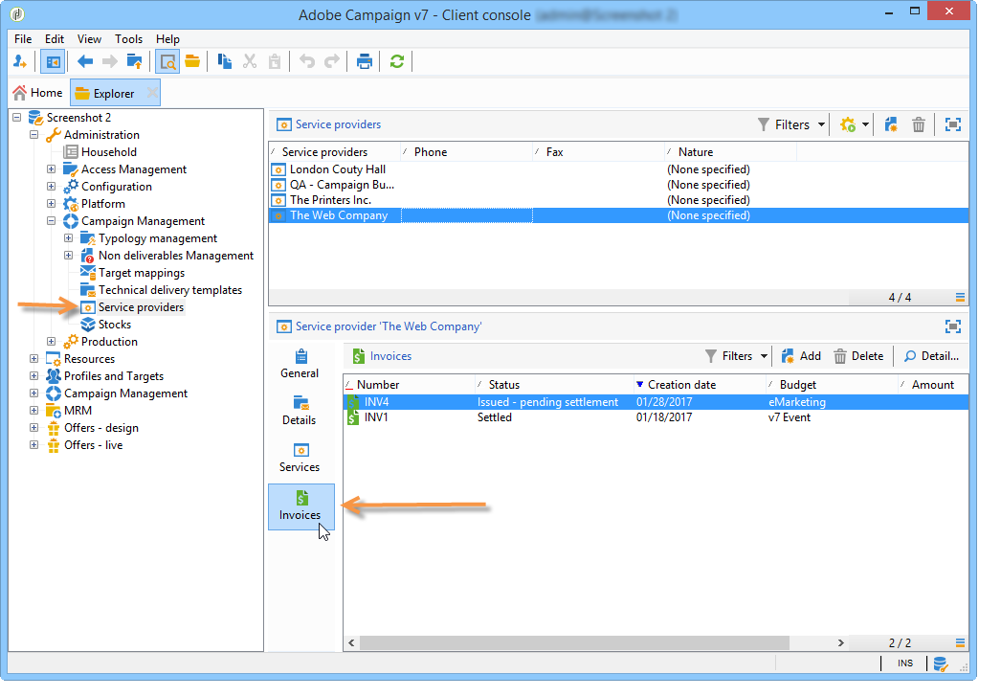Click the invoices horizontal scrollbar thumb
This screenshot has height=697, width=1001.
(574, 642)
